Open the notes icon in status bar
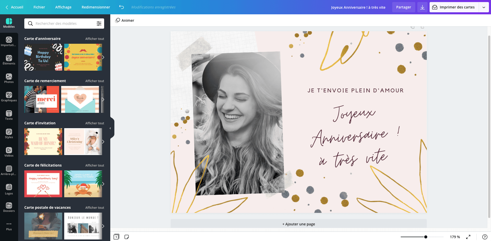The image size is (491, 241). tap(127, 237)
